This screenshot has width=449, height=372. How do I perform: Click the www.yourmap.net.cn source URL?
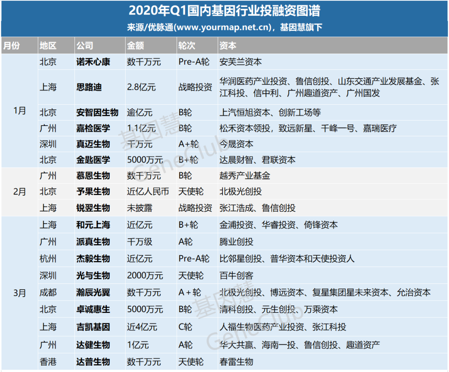click(x=224, y=27)
